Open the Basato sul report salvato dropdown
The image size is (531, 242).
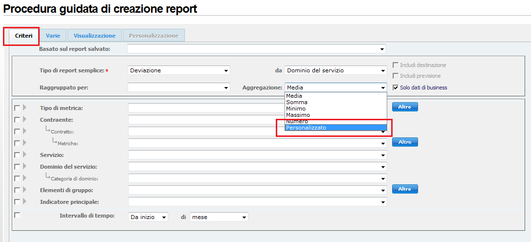click(256, 49)
